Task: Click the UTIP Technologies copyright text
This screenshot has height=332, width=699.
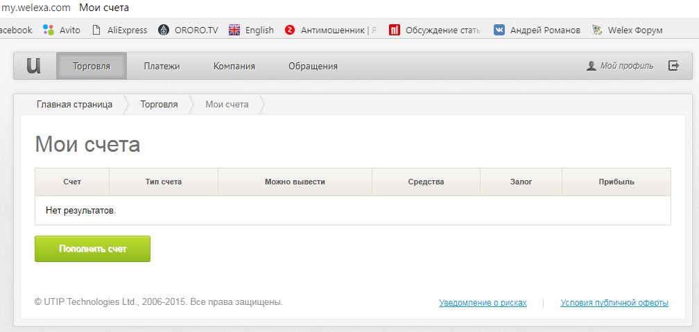Action: click(159, 302)
